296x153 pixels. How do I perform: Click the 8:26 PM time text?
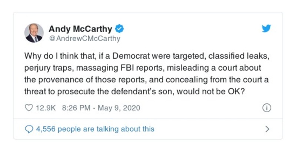coord(73,108)
